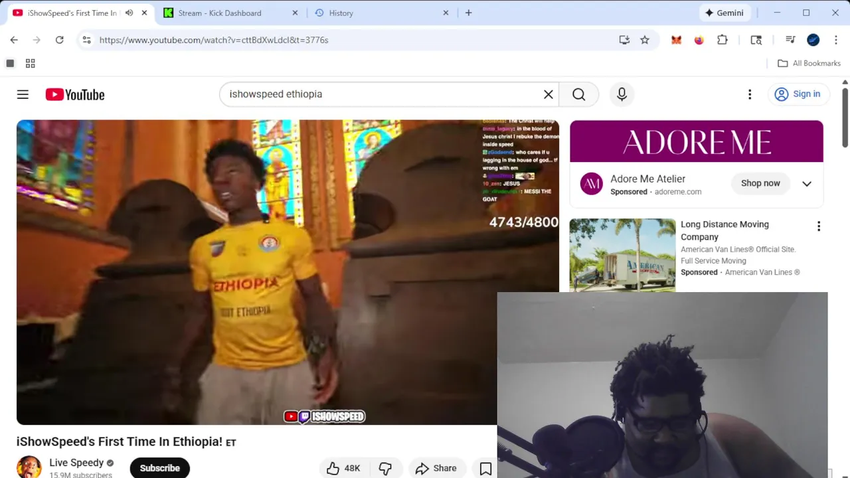Click the video title text
Image resolution: width=850 pixels, height=478 pixels.
click(126, 441)
